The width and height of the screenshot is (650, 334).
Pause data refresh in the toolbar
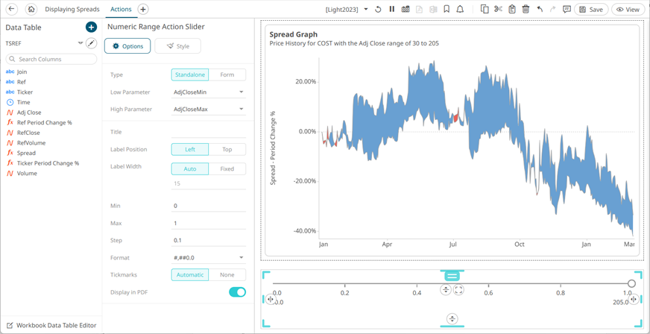[x=391, y=10]
